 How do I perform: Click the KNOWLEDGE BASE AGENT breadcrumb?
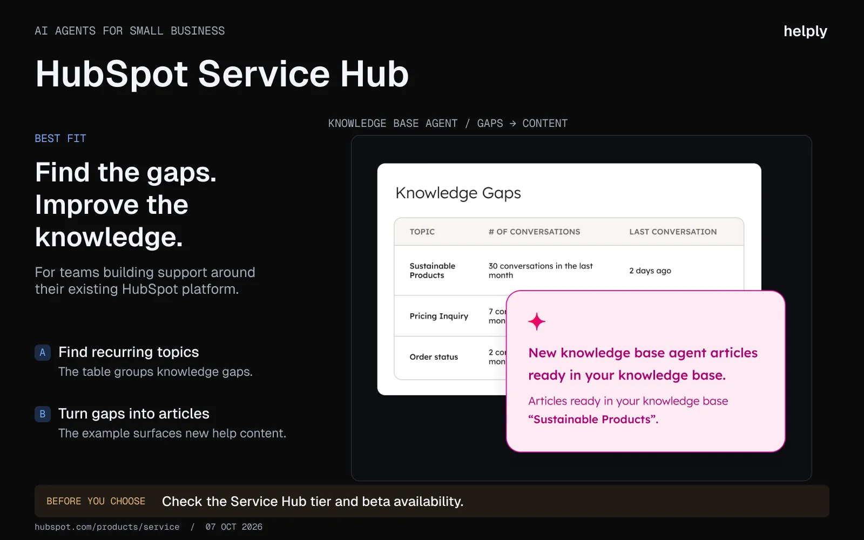[x=393, y=124]
